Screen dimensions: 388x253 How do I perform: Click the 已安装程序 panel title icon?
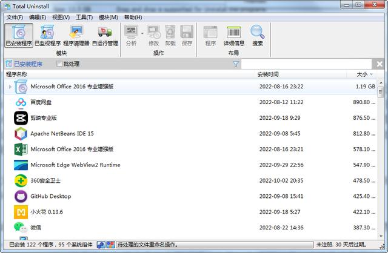(x=8, y=64)
